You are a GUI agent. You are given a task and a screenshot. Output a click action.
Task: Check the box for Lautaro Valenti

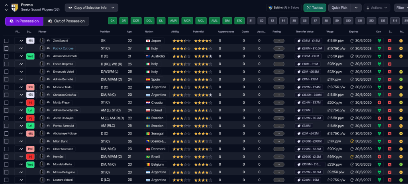coord(6,180)
